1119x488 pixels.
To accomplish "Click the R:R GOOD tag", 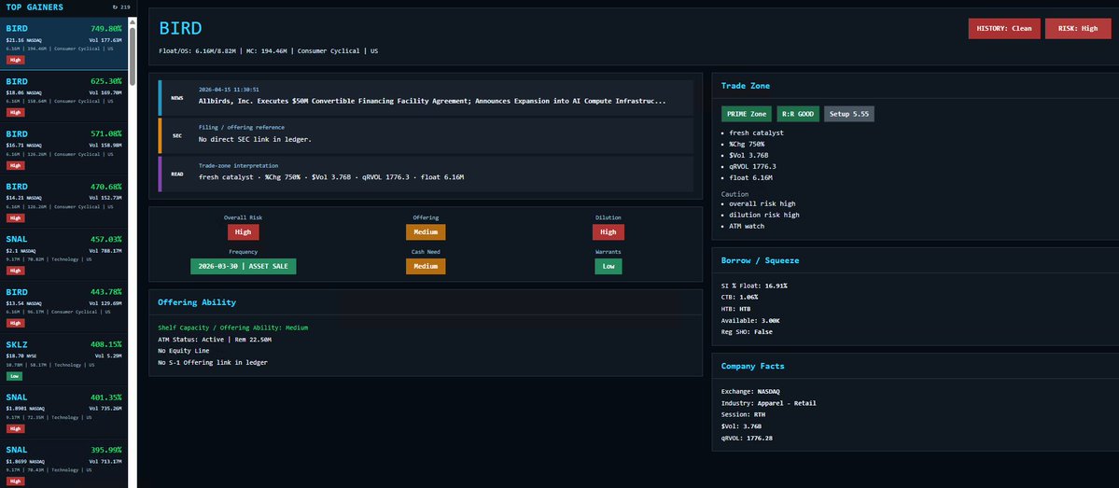I will pyautogui.click(x=798, y=114).
